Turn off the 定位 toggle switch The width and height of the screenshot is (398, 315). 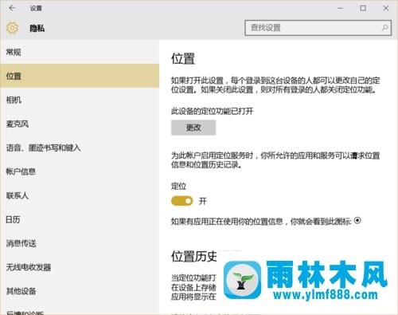pyautogui.click(x=182, y=201)
